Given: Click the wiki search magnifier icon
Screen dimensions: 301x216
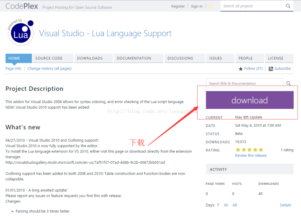Looking at the screenshot, I should 289,83.
